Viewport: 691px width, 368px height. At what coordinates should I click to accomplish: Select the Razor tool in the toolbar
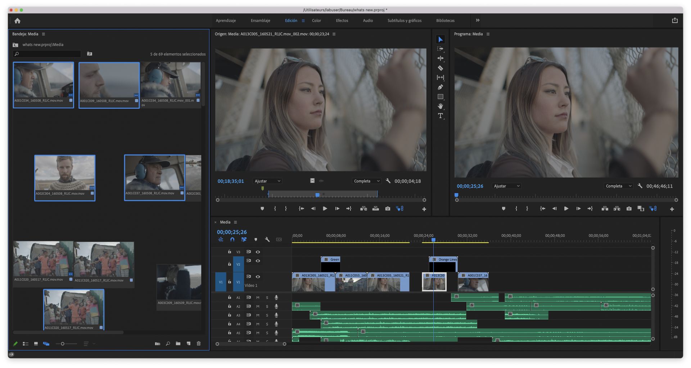440,68
